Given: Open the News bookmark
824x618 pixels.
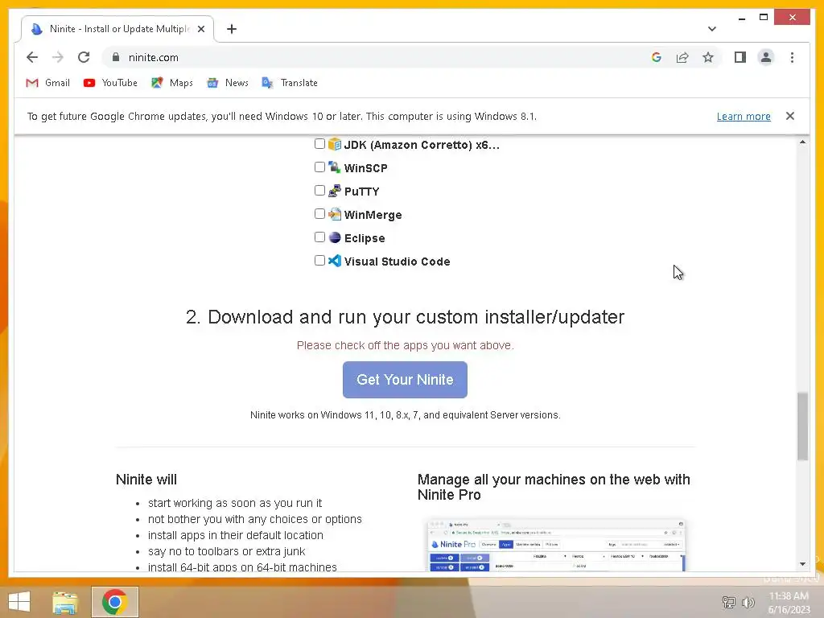Looking at the screenshot, I should pyautogui.click(x=228, y=83).
